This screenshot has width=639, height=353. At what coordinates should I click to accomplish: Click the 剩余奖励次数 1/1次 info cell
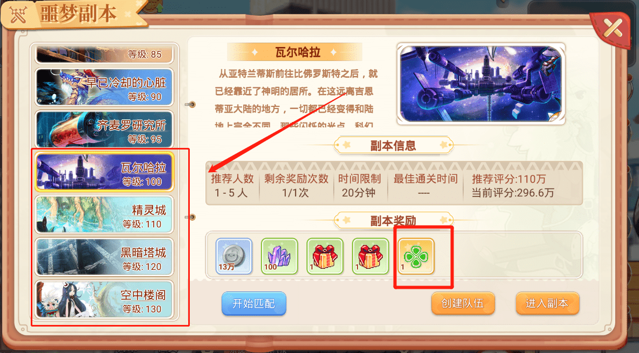(296, 186)
